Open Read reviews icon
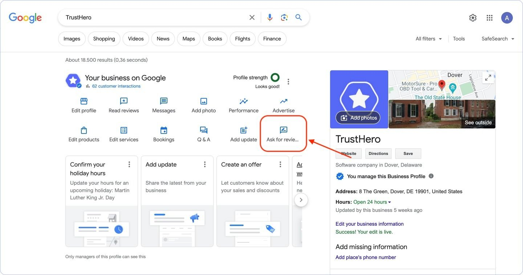Screen dimensions: 523x275 coord(124,102)
